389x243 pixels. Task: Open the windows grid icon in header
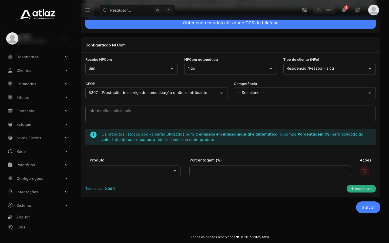click(x=304, y=10)
